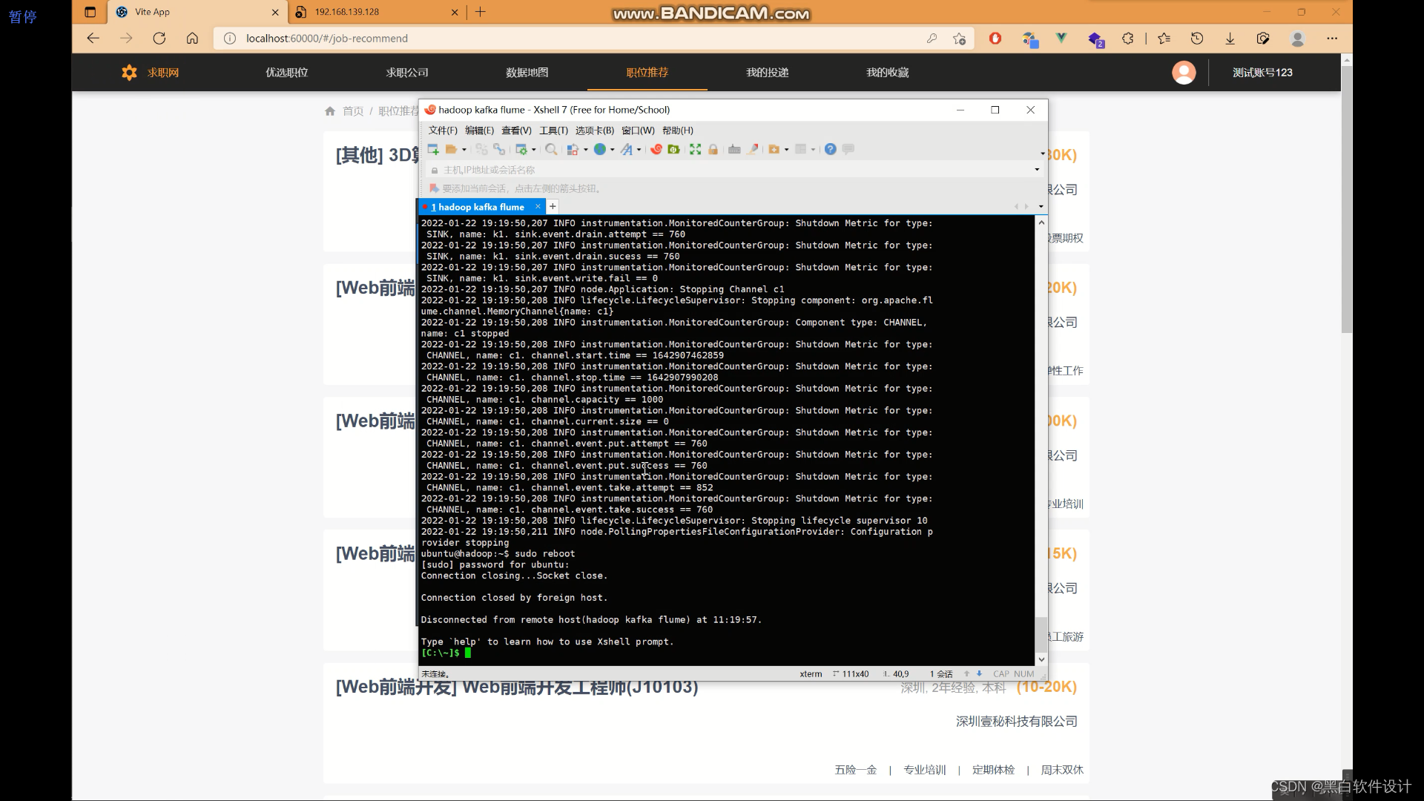Expand the dropdown beside the font icon
1424x801 pixels.
[x=639, y=150]
